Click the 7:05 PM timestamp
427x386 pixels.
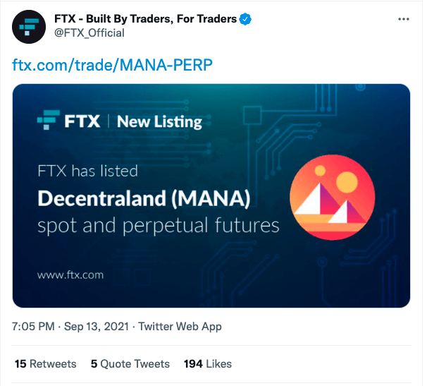tap(34, 326)
